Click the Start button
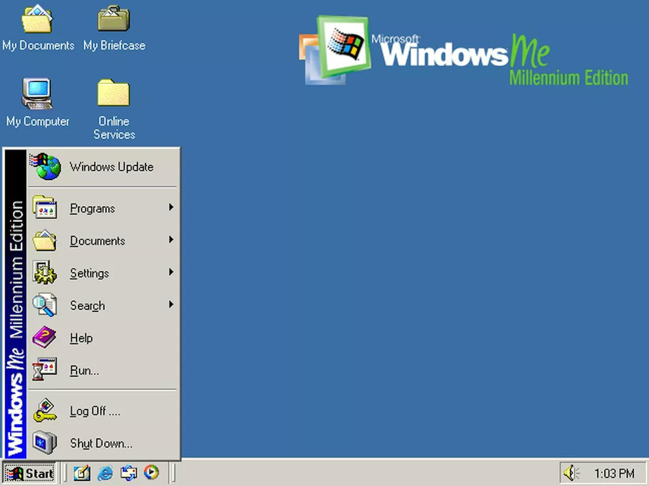Viewport: 649px width, 486px height. [30, 473]
